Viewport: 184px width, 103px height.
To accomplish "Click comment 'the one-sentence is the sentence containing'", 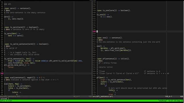I will pos(120,42).
